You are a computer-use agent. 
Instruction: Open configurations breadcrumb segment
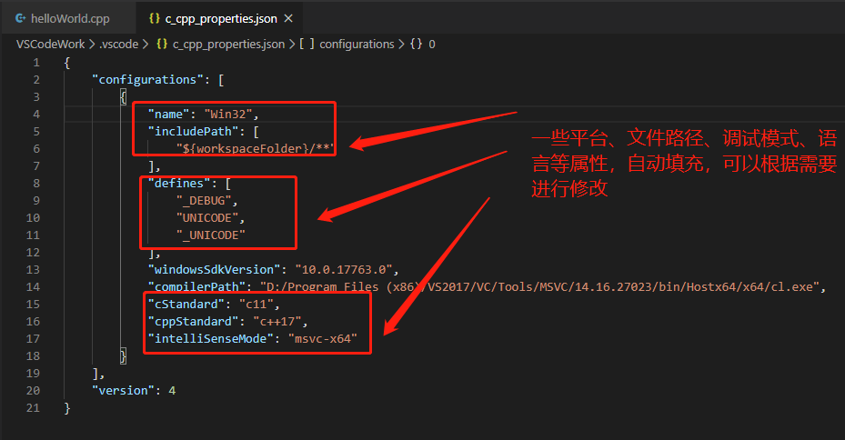357,45
